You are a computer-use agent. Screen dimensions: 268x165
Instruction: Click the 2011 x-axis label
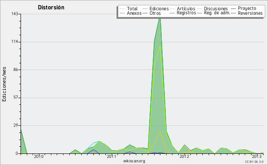coord(111,157)
